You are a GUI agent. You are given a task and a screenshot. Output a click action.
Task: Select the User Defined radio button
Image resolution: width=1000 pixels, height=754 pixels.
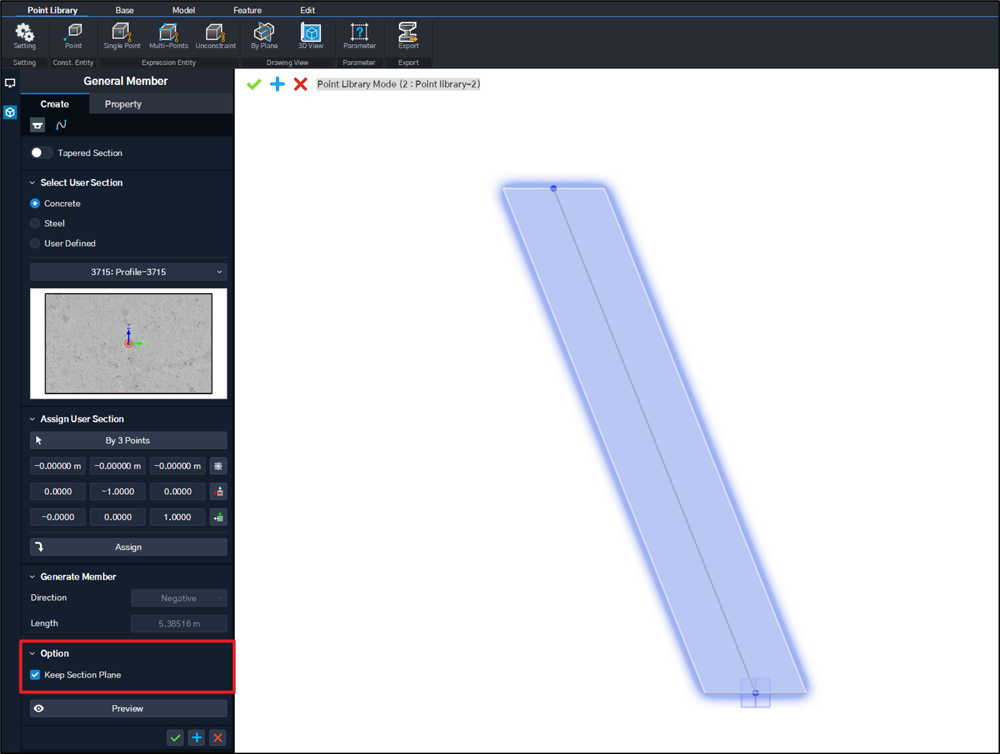tap(35, 244)
